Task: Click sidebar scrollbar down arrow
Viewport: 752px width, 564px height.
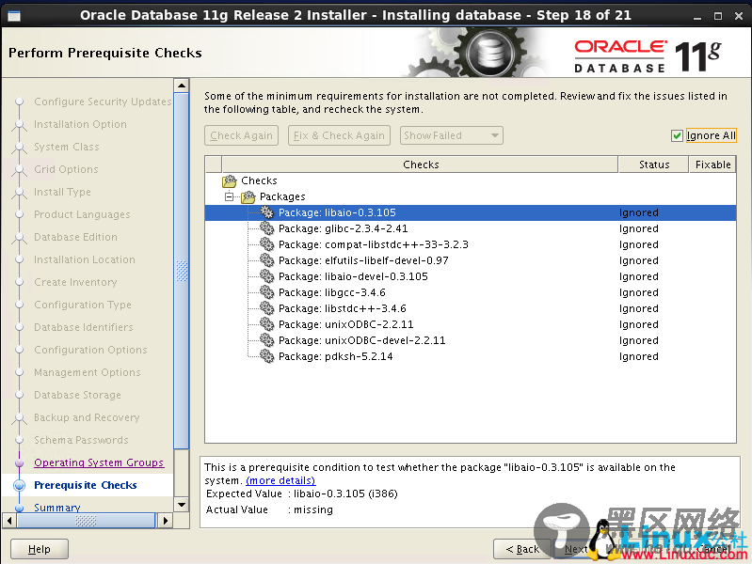Action: pyautogui.click(x=182, y=505)
